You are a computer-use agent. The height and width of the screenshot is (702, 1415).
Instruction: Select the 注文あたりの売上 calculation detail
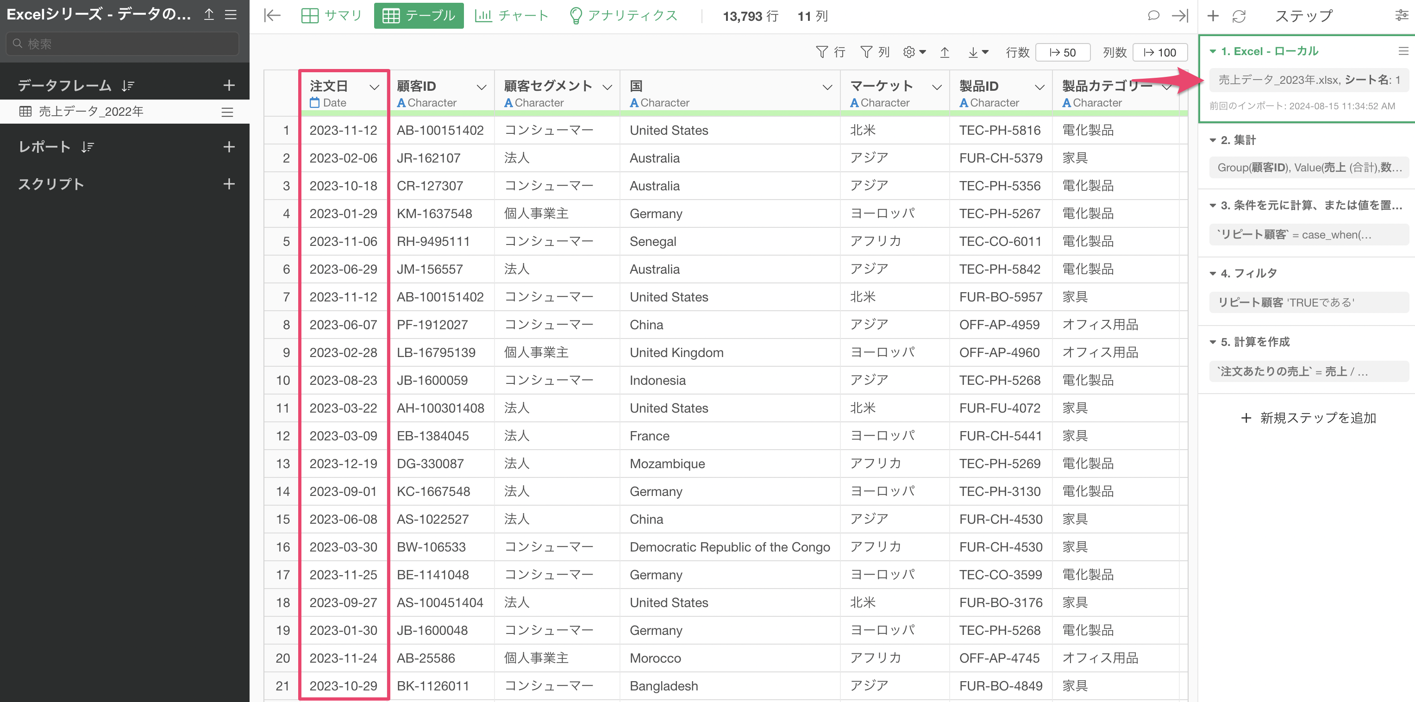click(x=1309, y=371)
